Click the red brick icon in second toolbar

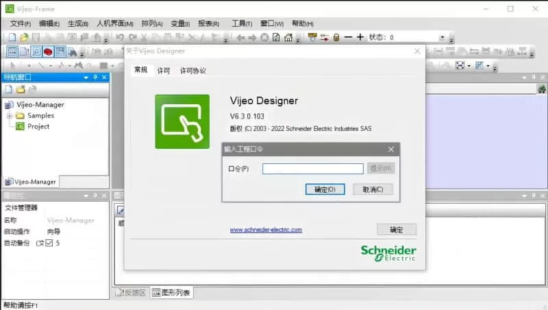tap(48, 51)
